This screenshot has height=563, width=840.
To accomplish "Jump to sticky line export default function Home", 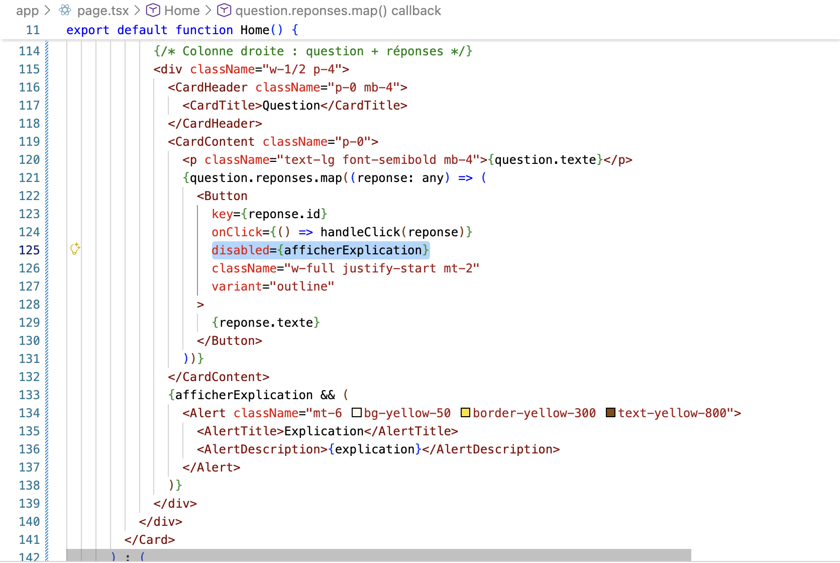I will pos(182,30).
